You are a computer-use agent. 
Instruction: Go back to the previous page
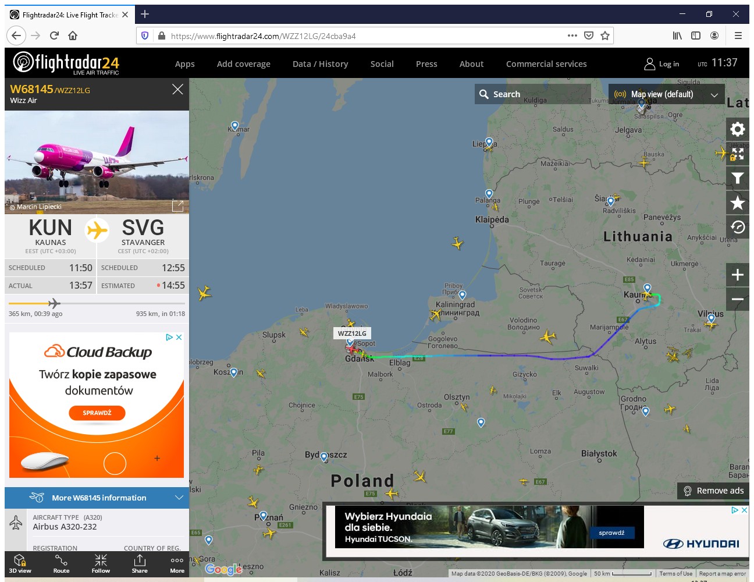click(x=16, y=36)
